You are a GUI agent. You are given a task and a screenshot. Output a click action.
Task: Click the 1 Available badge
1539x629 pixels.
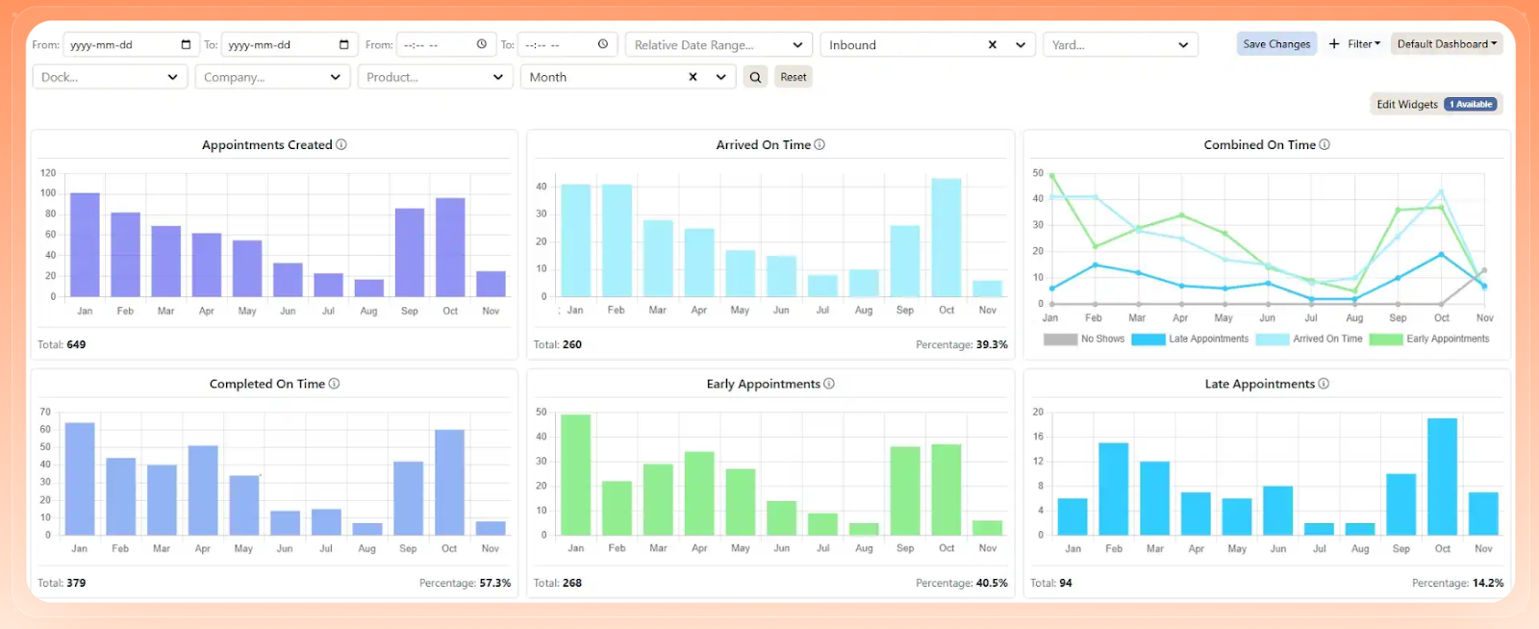click(x=1471, y=104)
